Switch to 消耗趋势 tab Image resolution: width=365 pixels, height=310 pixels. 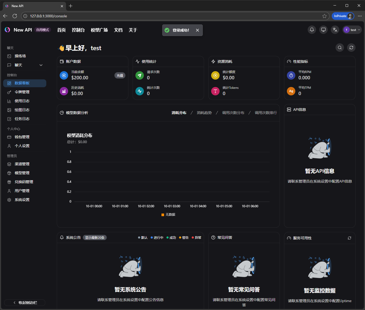(x=204, y=113)
